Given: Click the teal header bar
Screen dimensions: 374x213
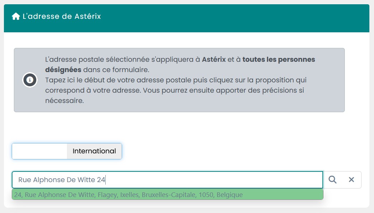Looking at the screenshot, I should (x=186, y=18).
